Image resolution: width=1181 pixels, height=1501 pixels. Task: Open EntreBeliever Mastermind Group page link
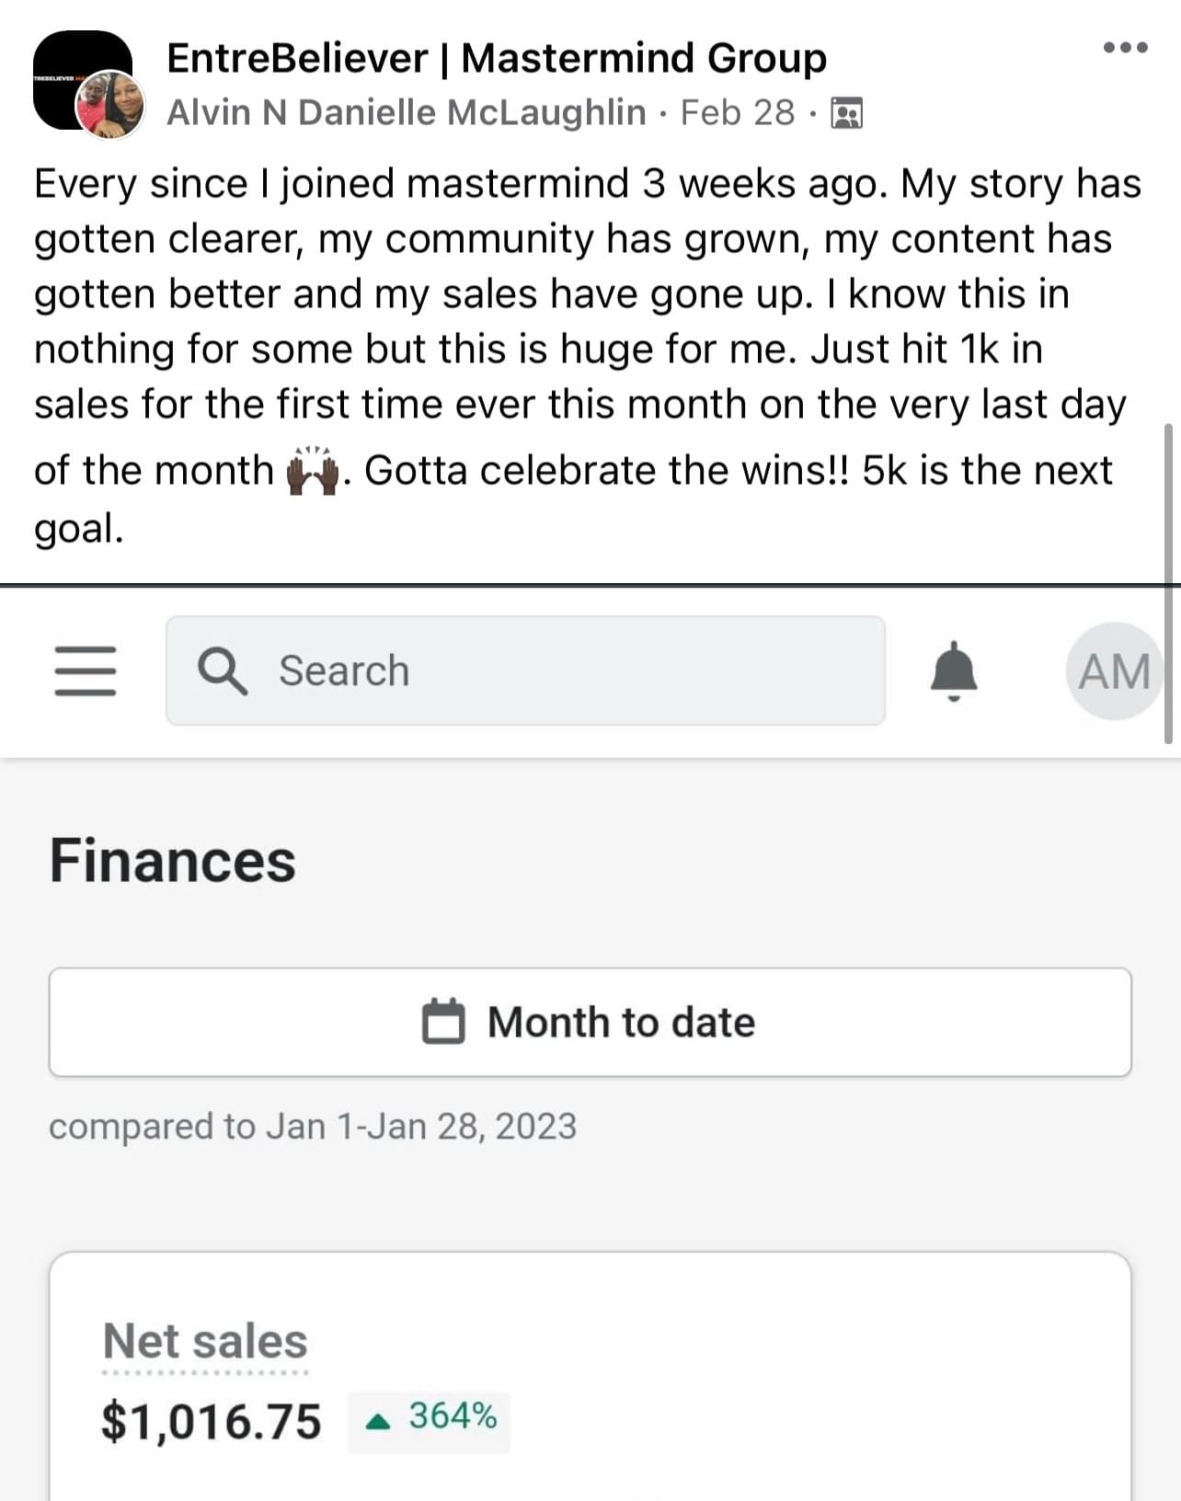[496, 58]
